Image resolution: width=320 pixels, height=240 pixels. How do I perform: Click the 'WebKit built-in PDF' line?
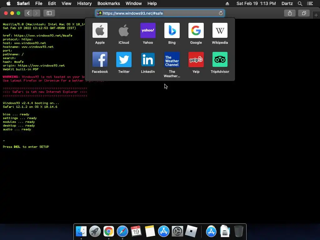click(x=21, y=69)
